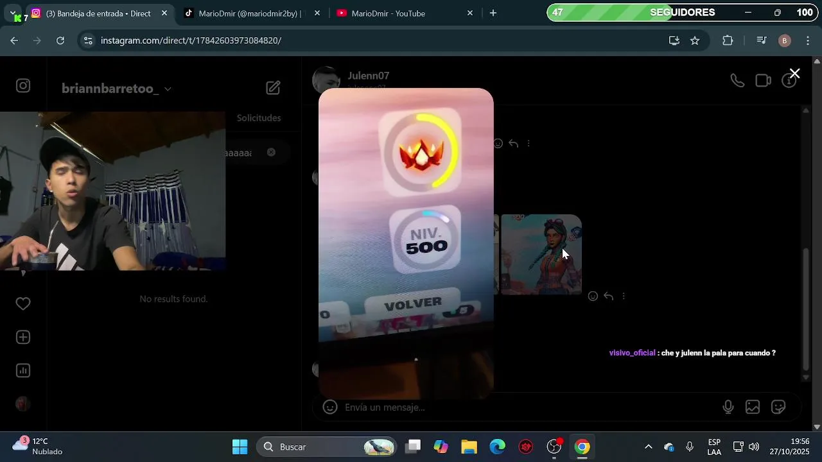
Task: Close the image viewer with the X
Action: (794, 74)
